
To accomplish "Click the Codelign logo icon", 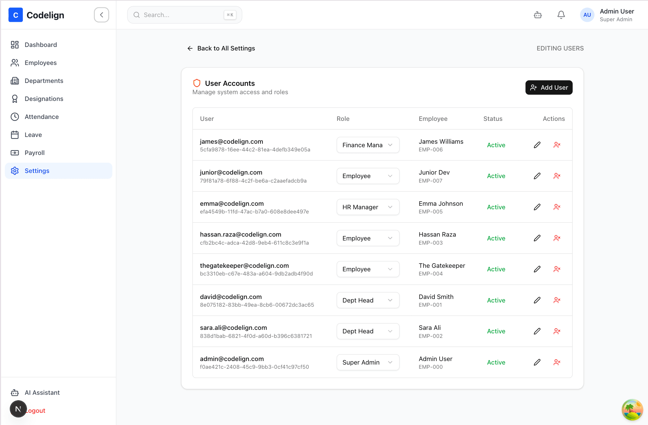I will pyautogui.click(x=15, y=15).
